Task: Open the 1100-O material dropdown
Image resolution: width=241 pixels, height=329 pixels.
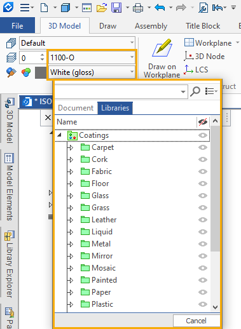Action: point(132,57)
